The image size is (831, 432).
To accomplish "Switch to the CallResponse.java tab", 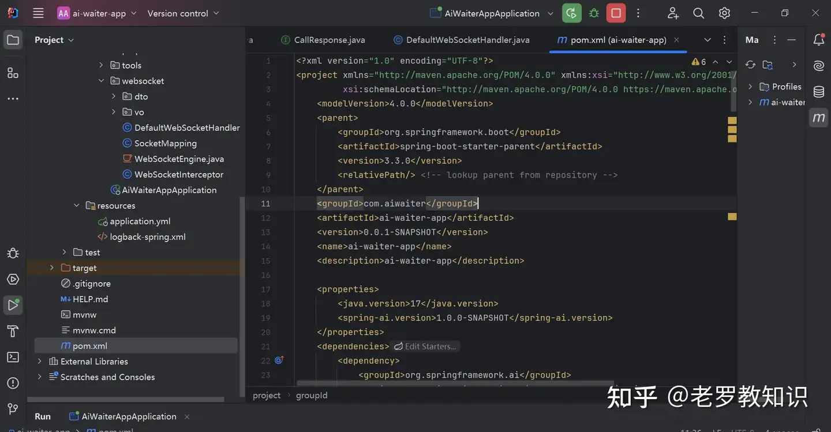I will (323, 40).
